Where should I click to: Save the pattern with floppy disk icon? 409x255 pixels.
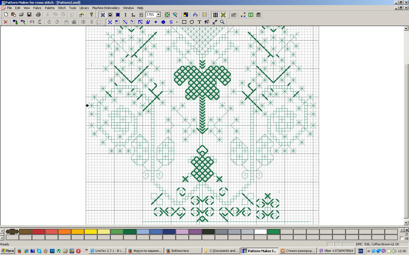coord(29,15)
